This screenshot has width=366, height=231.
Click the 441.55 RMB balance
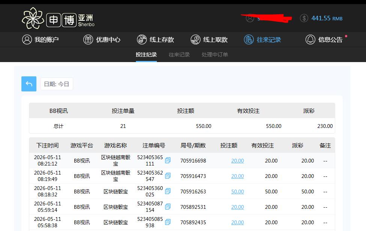click(x=327, y=18)
